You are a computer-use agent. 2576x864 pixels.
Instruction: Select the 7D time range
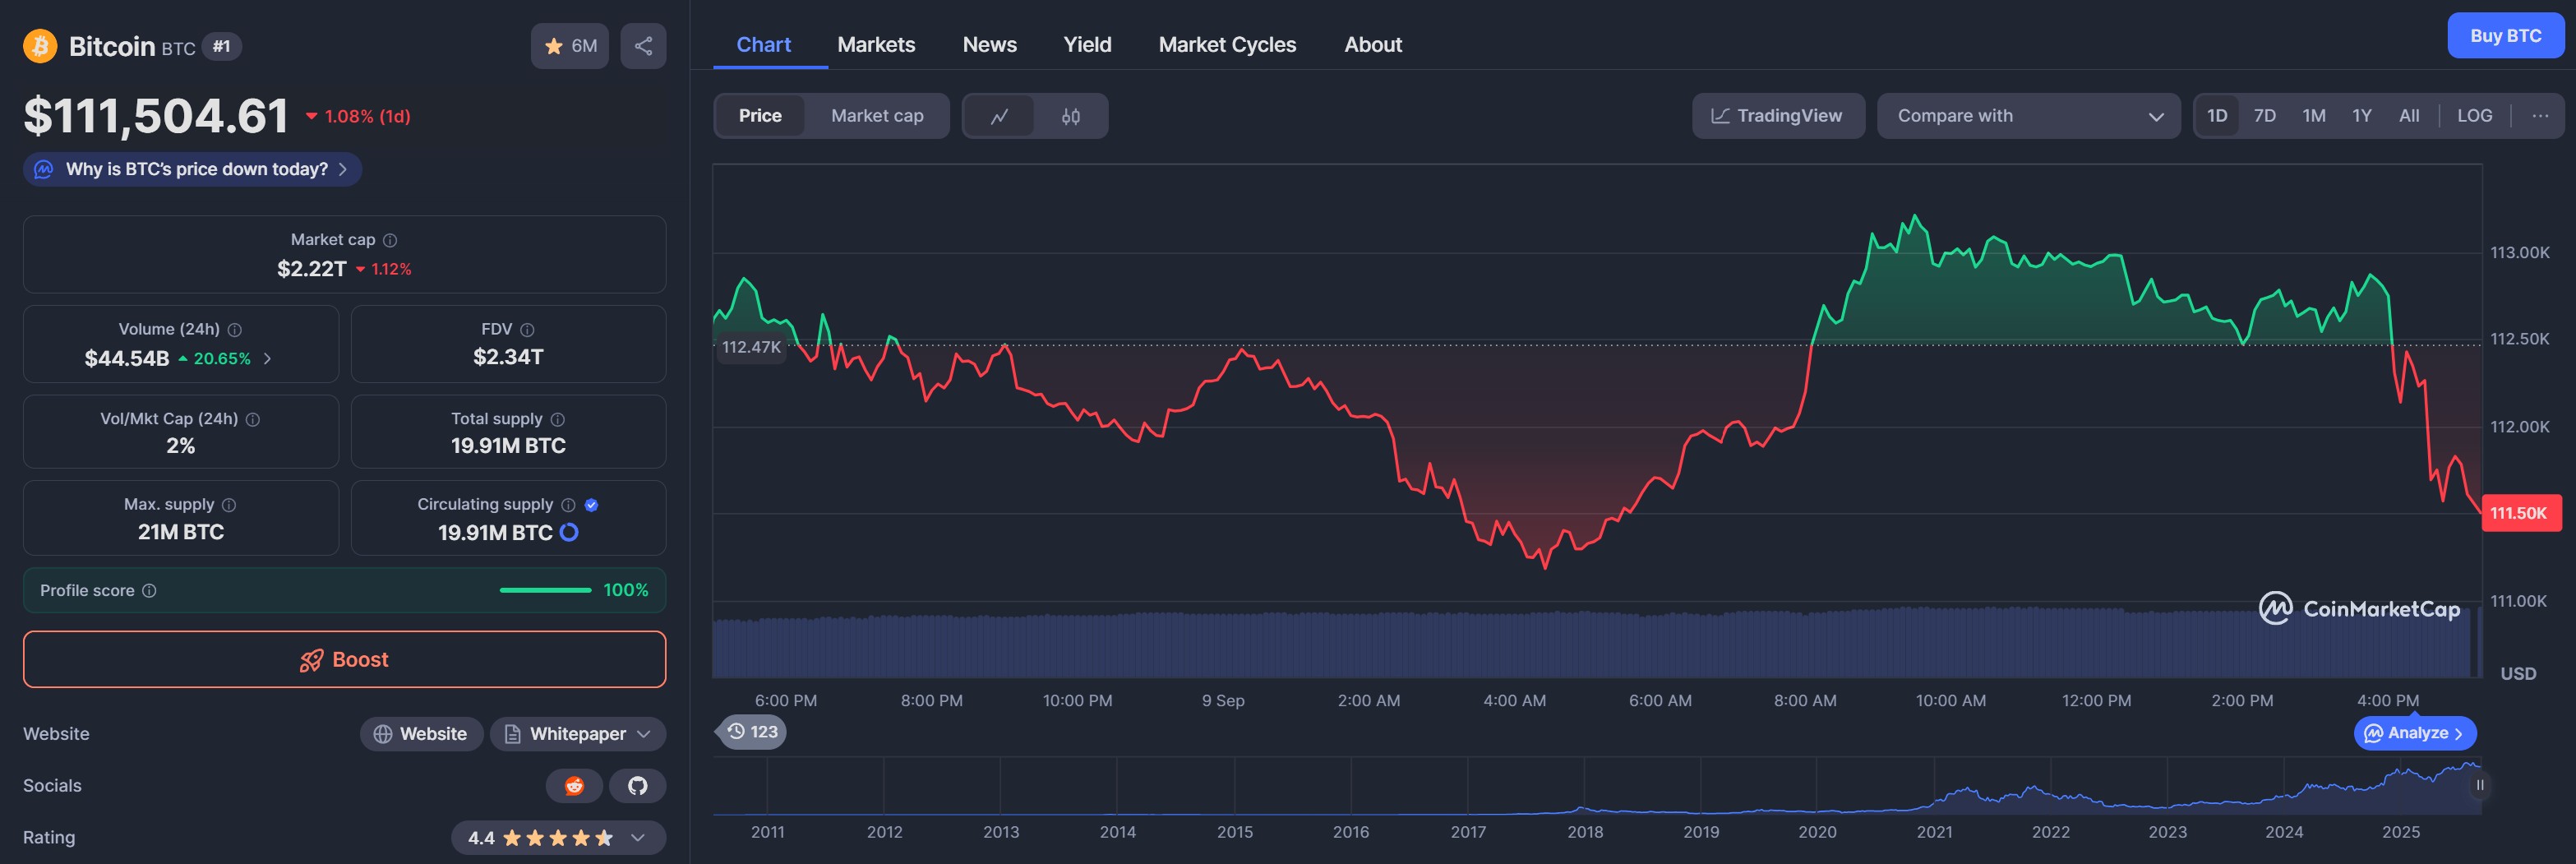tap(2264, 116)
